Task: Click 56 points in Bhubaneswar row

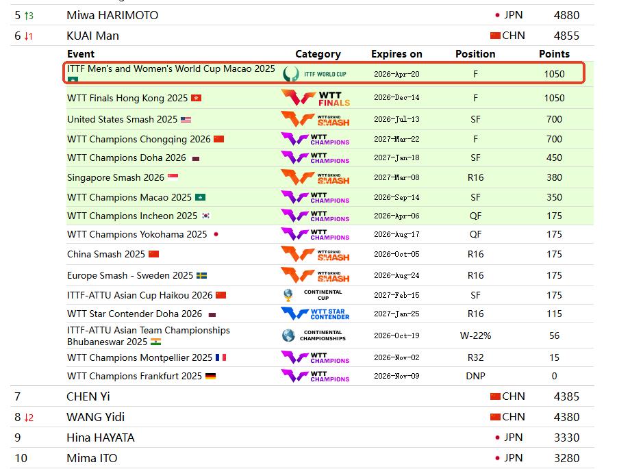Action: pos(554,335)
